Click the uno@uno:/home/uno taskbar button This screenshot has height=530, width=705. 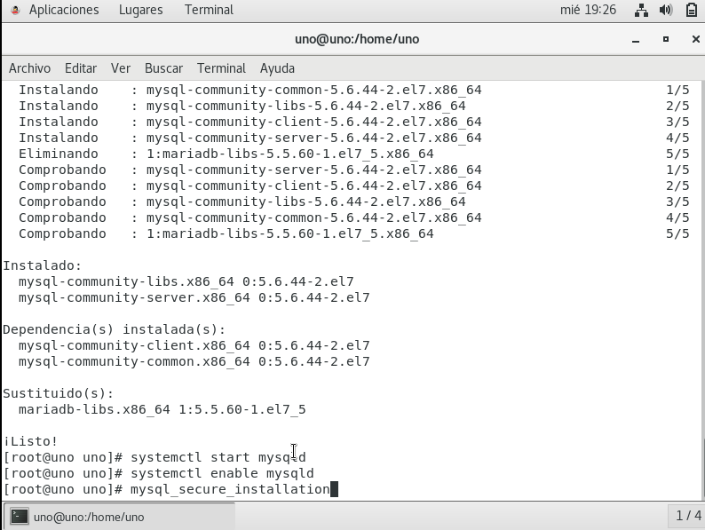click(120, 517)
